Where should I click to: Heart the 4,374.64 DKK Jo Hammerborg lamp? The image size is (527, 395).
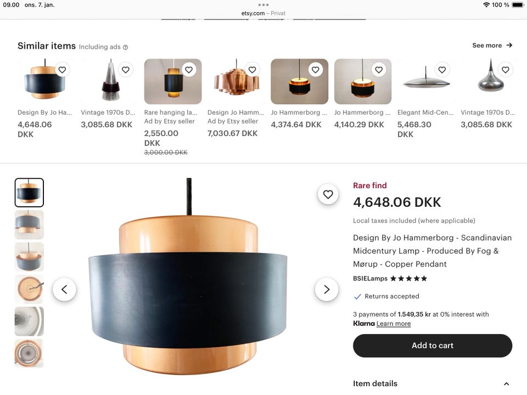pos(315,70)
